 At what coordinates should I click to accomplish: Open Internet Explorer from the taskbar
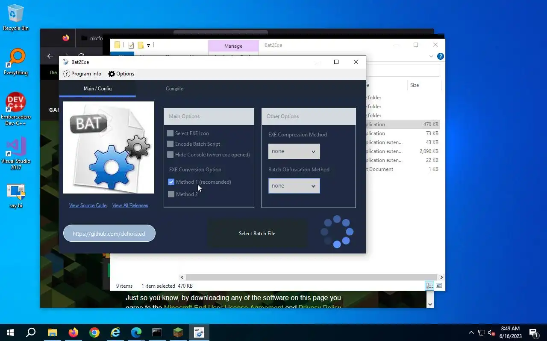coord(115,332)
